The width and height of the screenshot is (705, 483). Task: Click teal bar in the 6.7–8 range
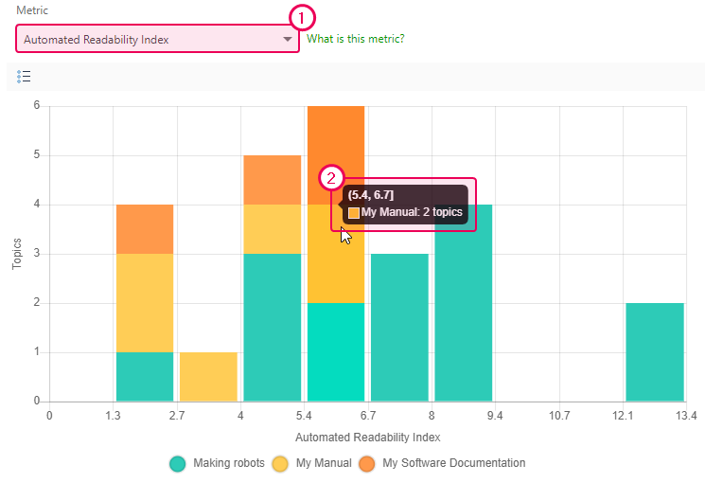point(399,328)
